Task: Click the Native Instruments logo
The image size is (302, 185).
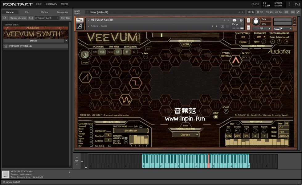Action: (297, 4)
